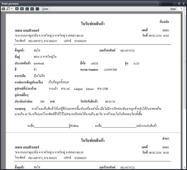Decrease page number with the down spinner

coord(184,10)
